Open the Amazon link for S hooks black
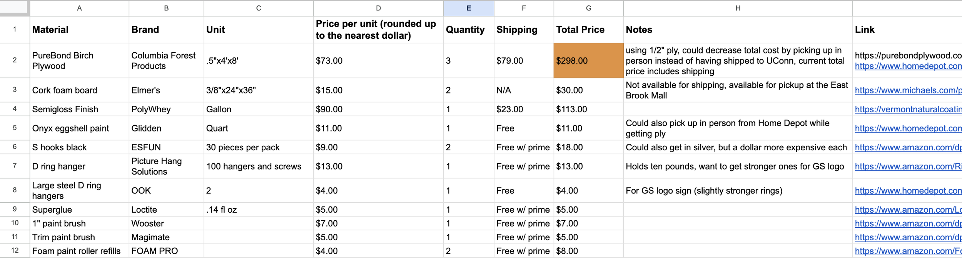 908,148
